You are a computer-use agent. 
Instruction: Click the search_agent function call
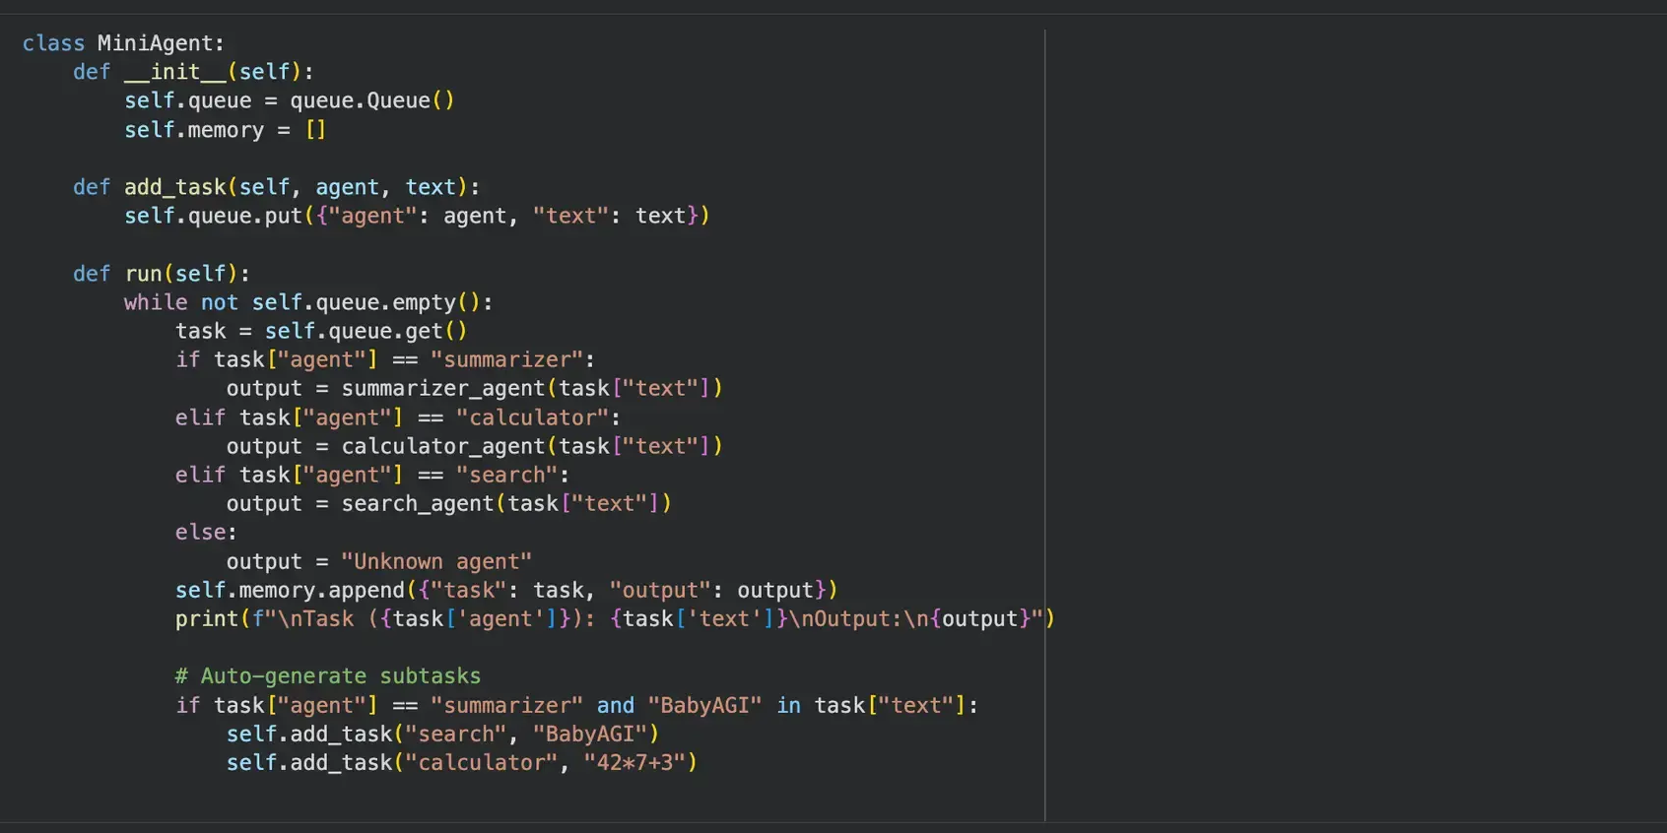point(417,503)
